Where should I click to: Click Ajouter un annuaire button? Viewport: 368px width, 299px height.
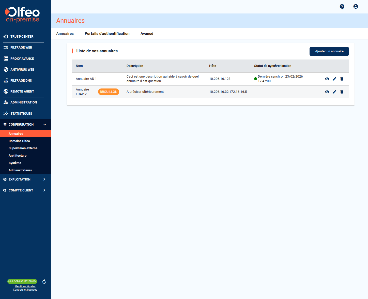tap(329, 51)
